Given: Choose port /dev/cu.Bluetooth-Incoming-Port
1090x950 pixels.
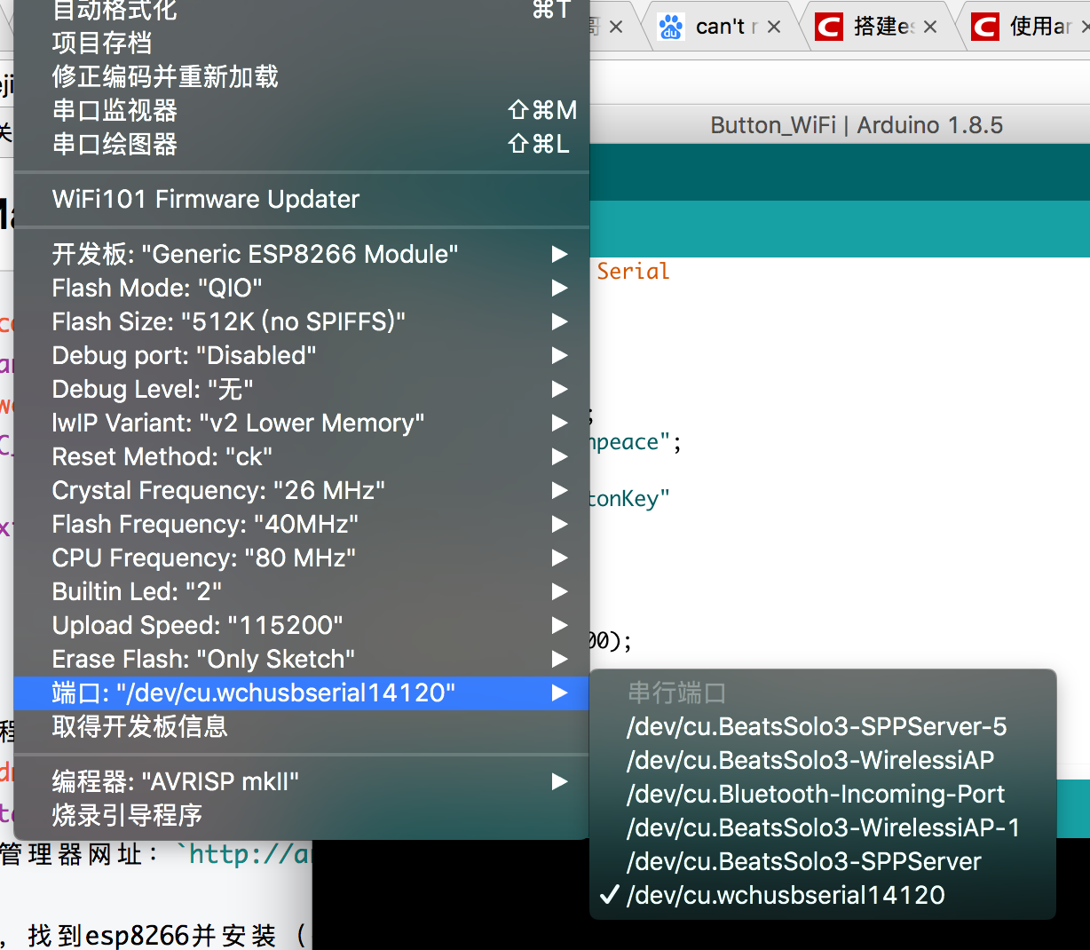Looking at the screenshot, I should (x=823, y=794).
